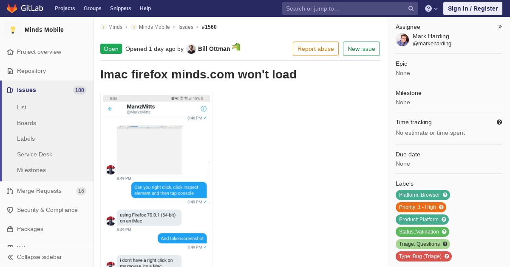Open Project overview
This screenshot has height=267, width=510.
click(39, 52)
